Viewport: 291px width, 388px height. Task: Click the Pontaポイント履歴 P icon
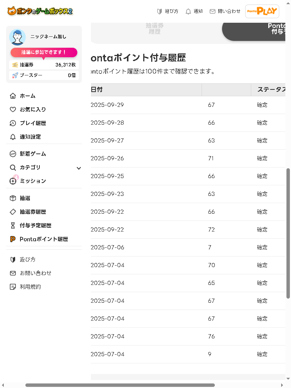click(x=13, y=239)
